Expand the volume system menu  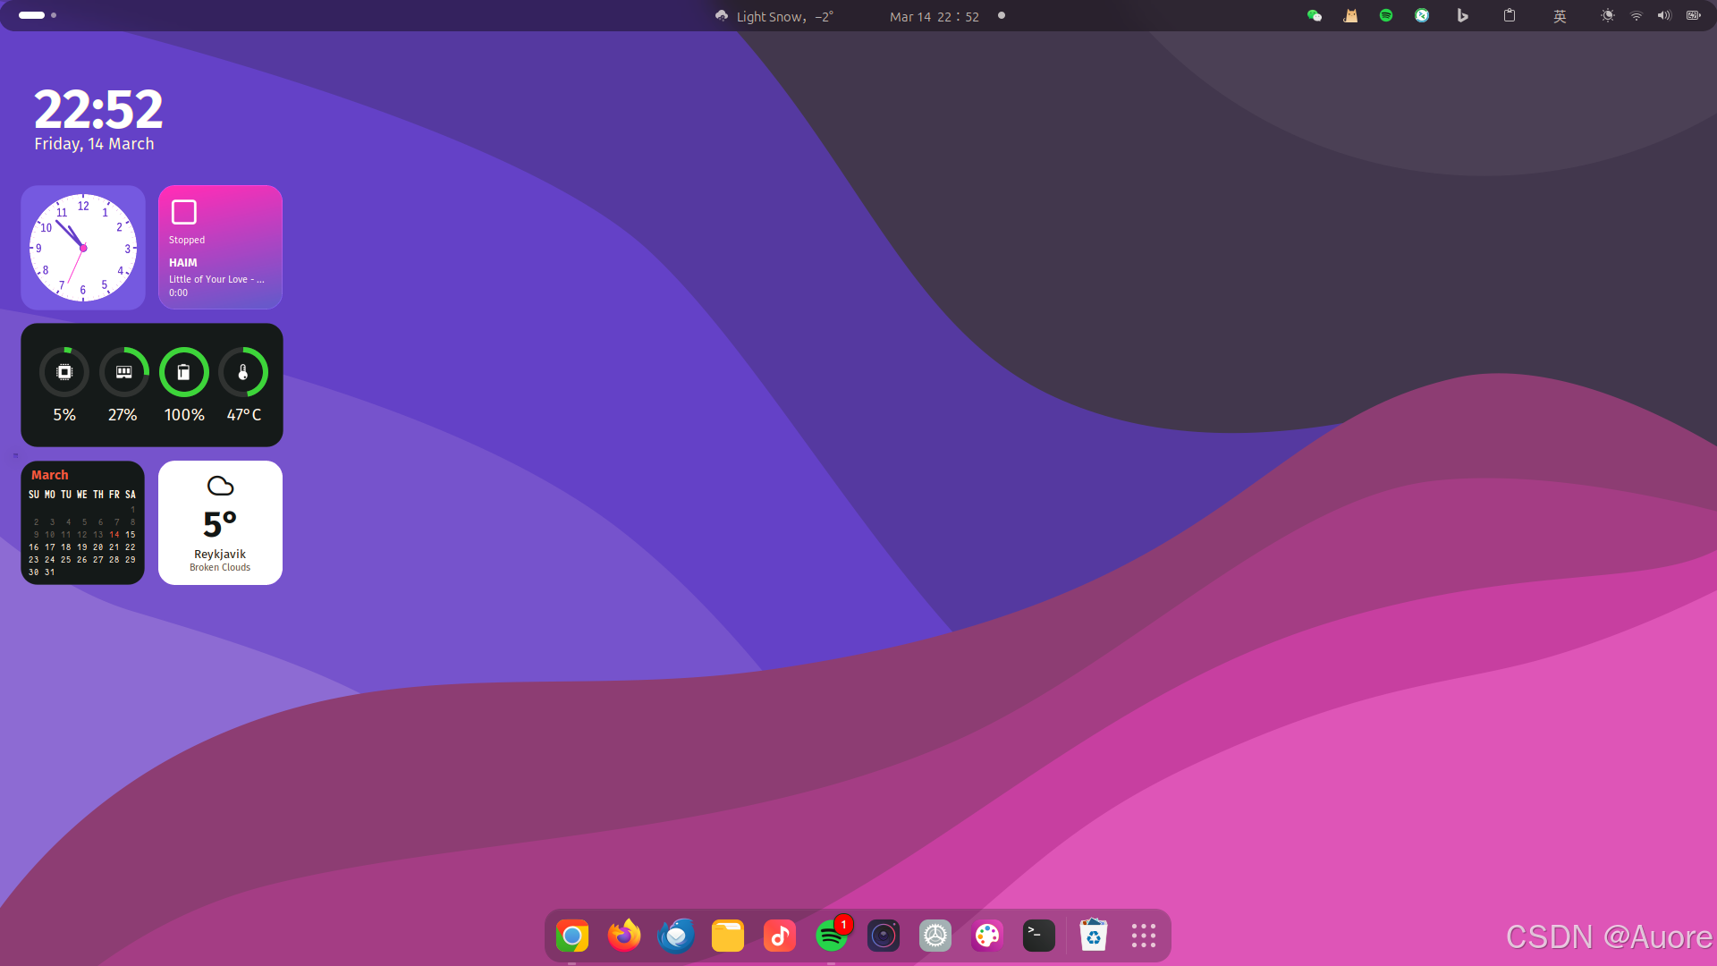1664,15
